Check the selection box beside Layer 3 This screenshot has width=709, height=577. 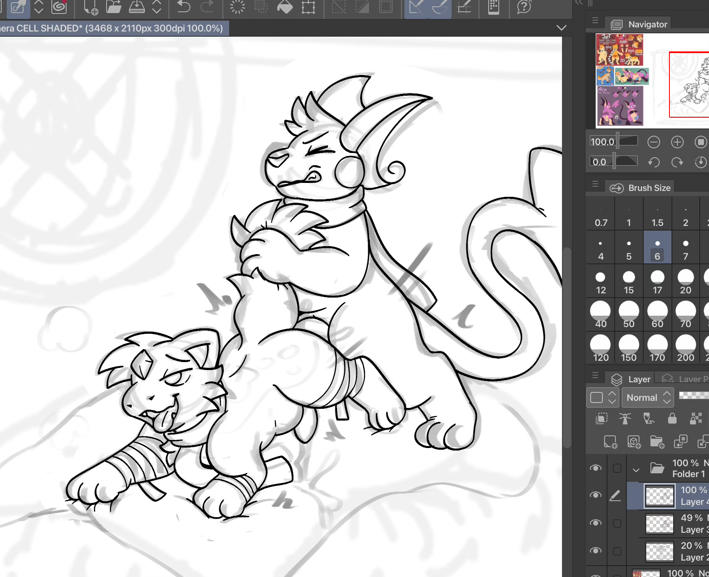click(x=617, y=523)
